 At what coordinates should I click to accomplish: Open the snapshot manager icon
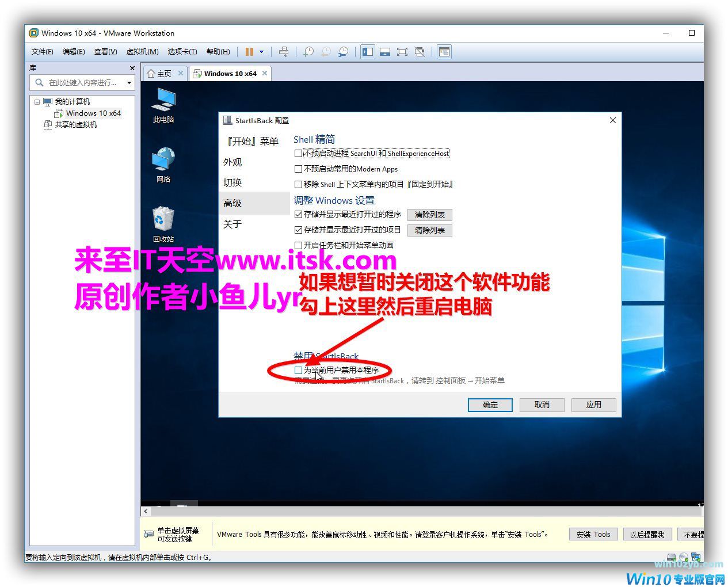point(343,52)
